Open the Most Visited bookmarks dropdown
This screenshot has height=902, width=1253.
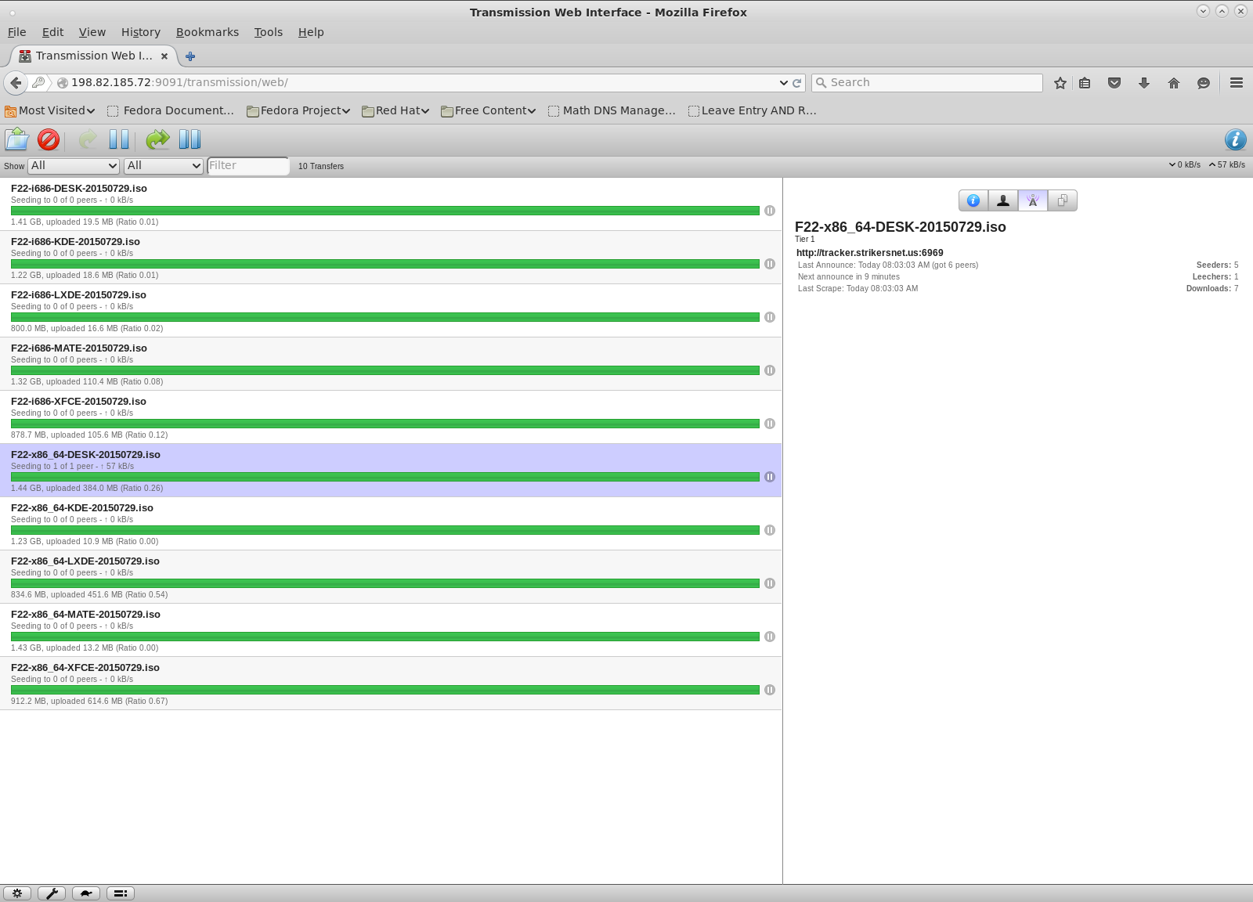50,110
